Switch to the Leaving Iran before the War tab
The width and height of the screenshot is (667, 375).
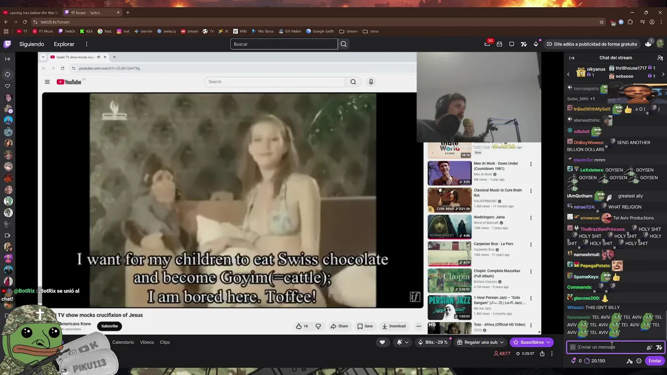point(30,12)
